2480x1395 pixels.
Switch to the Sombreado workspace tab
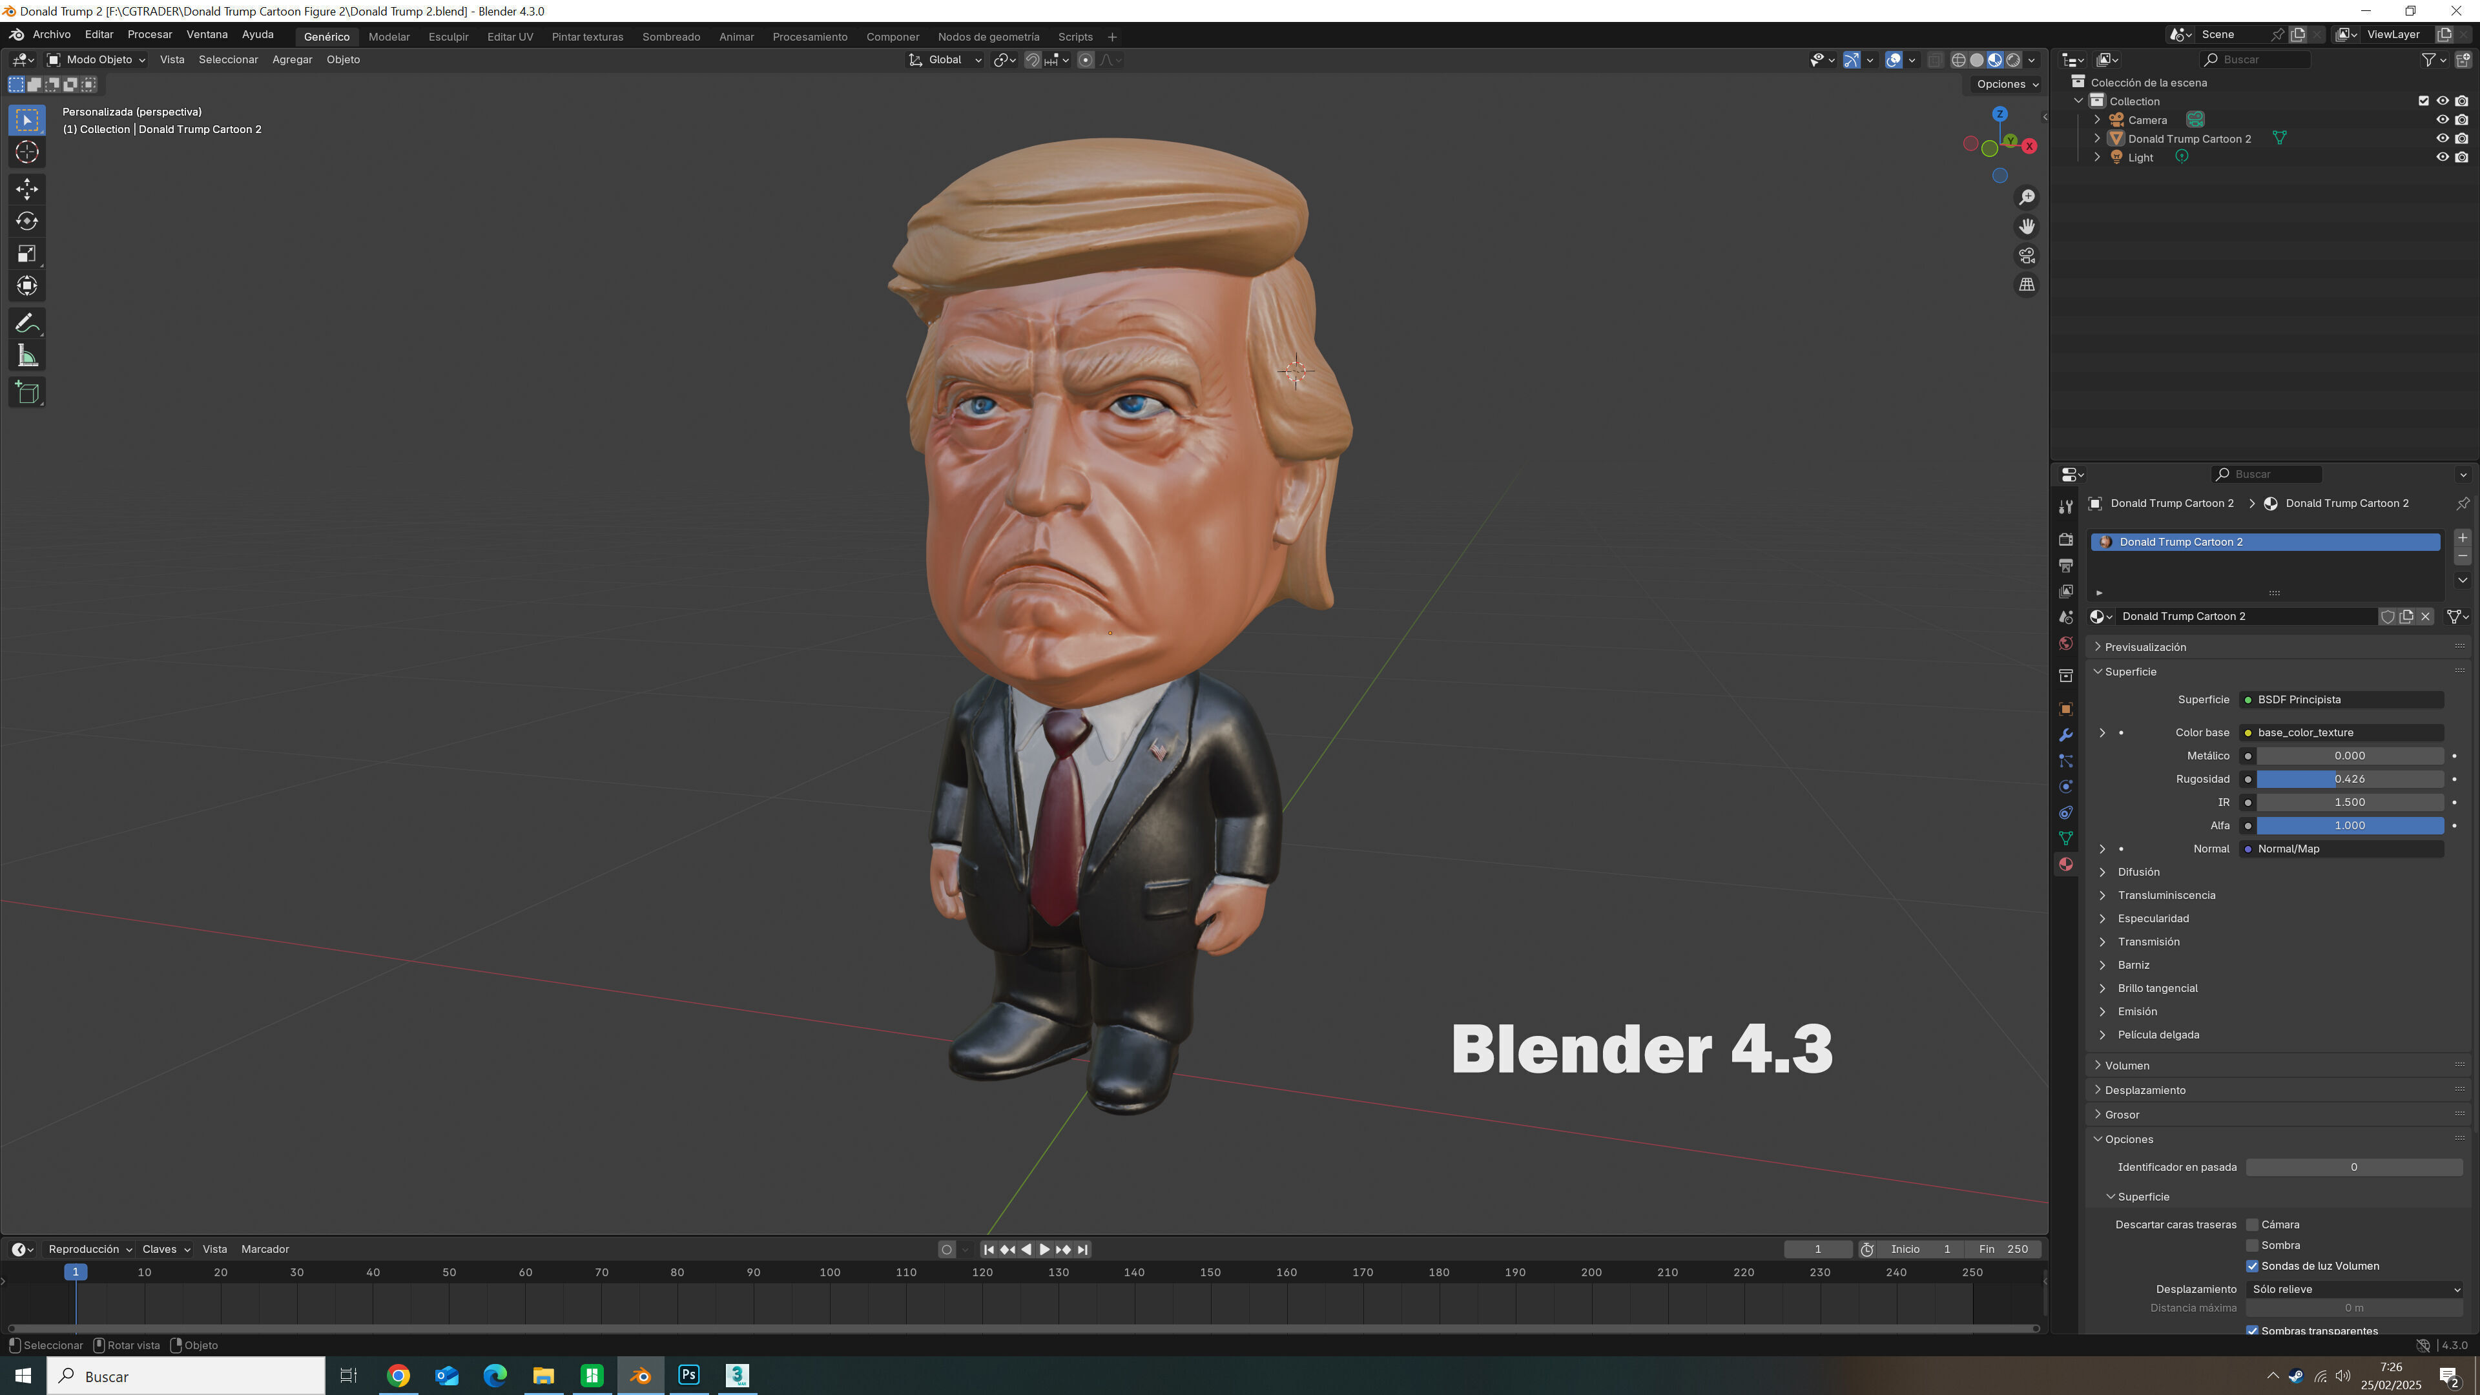671,37
